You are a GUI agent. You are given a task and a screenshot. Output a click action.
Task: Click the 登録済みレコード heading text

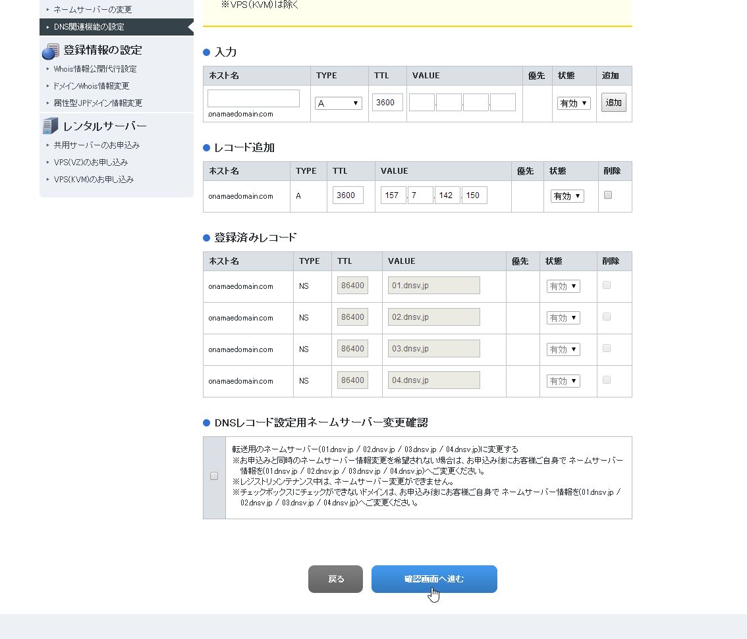(x=256, y=238)
